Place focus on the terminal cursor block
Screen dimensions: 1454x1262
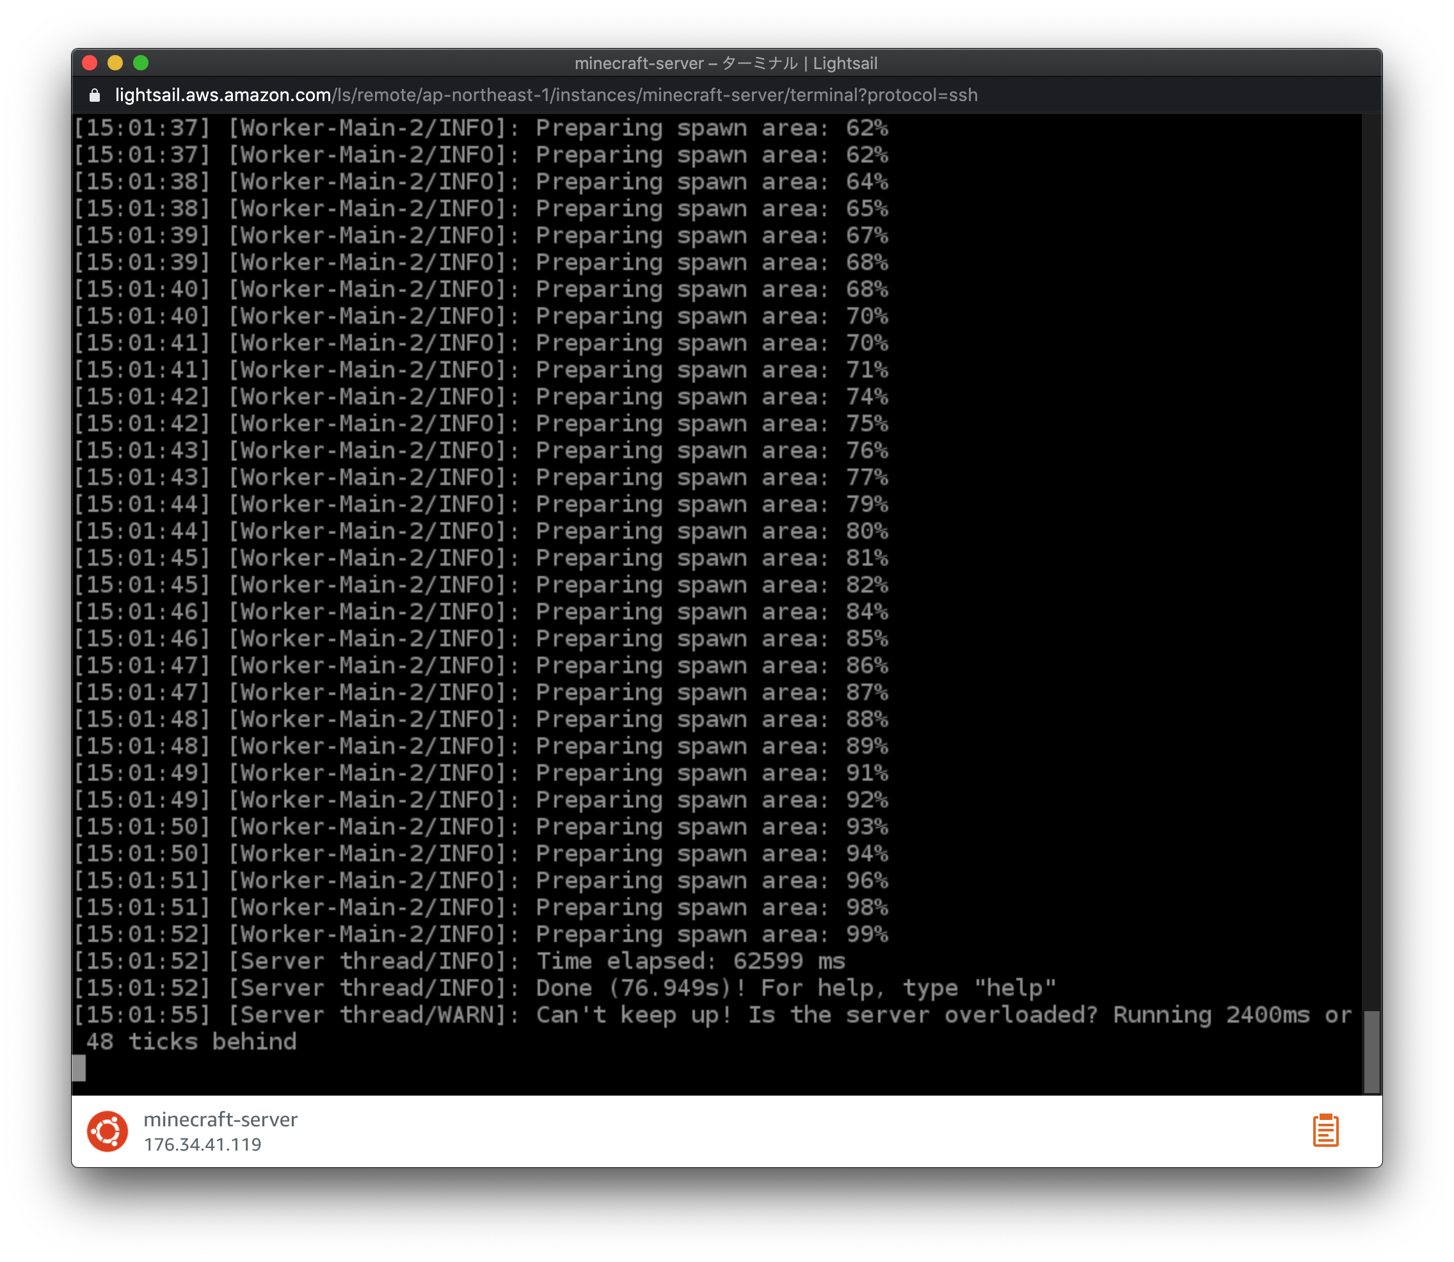point(79,1068)
